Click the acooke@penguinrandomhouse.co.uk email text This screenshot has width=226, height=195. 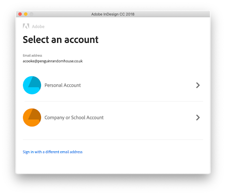[53, 61]
